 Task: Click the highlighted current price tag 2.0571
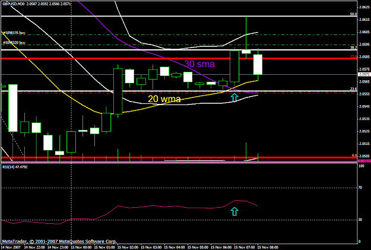pyautogui.click(x=364, y=74)
